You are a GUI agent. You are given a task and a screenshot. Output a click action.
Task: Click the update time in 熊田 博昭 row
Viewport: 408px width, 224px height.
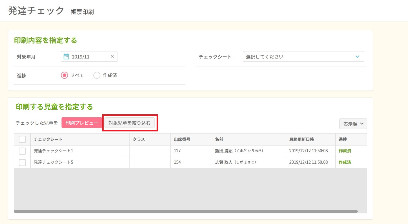tap(309, 151)
